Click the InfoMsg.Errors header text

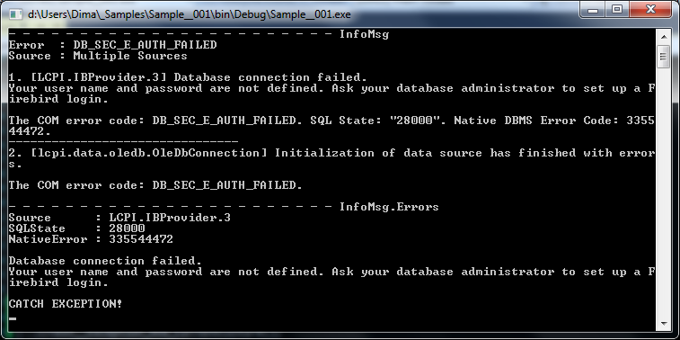tap(389, 207)
